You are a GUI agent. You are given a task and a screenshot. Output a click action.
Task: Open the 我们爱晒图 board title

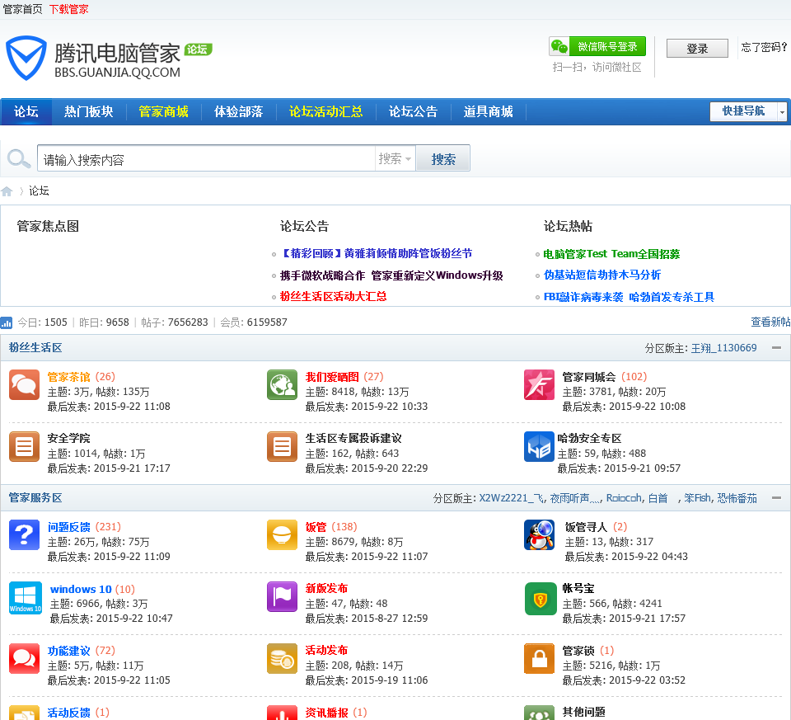tap(332, 377)
